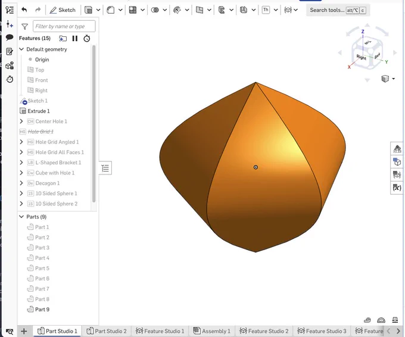Expand 10 Sided Sphere 1
The width and height of the screenshot is (405, 337).
pos(21,194)
